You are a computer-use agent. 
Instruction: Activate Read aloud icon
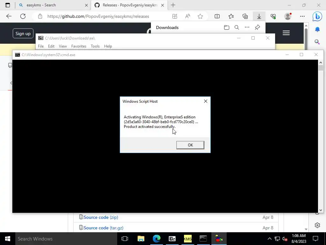pos(188,16)
